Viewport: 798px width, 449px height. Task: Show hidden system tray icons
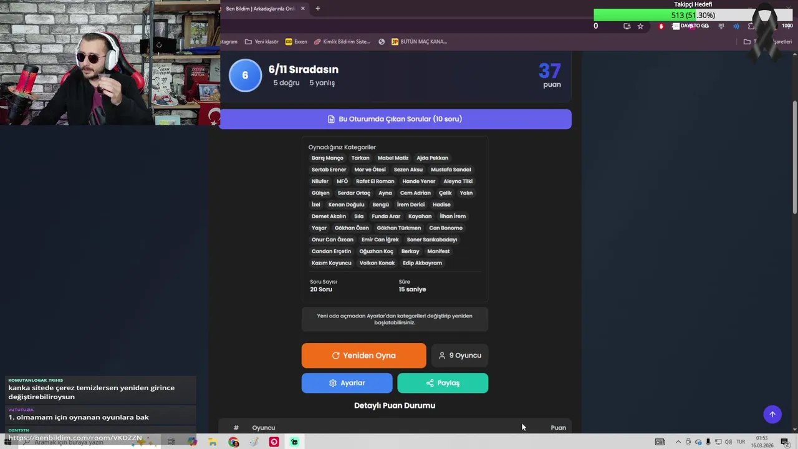click(x=678, y=442)
